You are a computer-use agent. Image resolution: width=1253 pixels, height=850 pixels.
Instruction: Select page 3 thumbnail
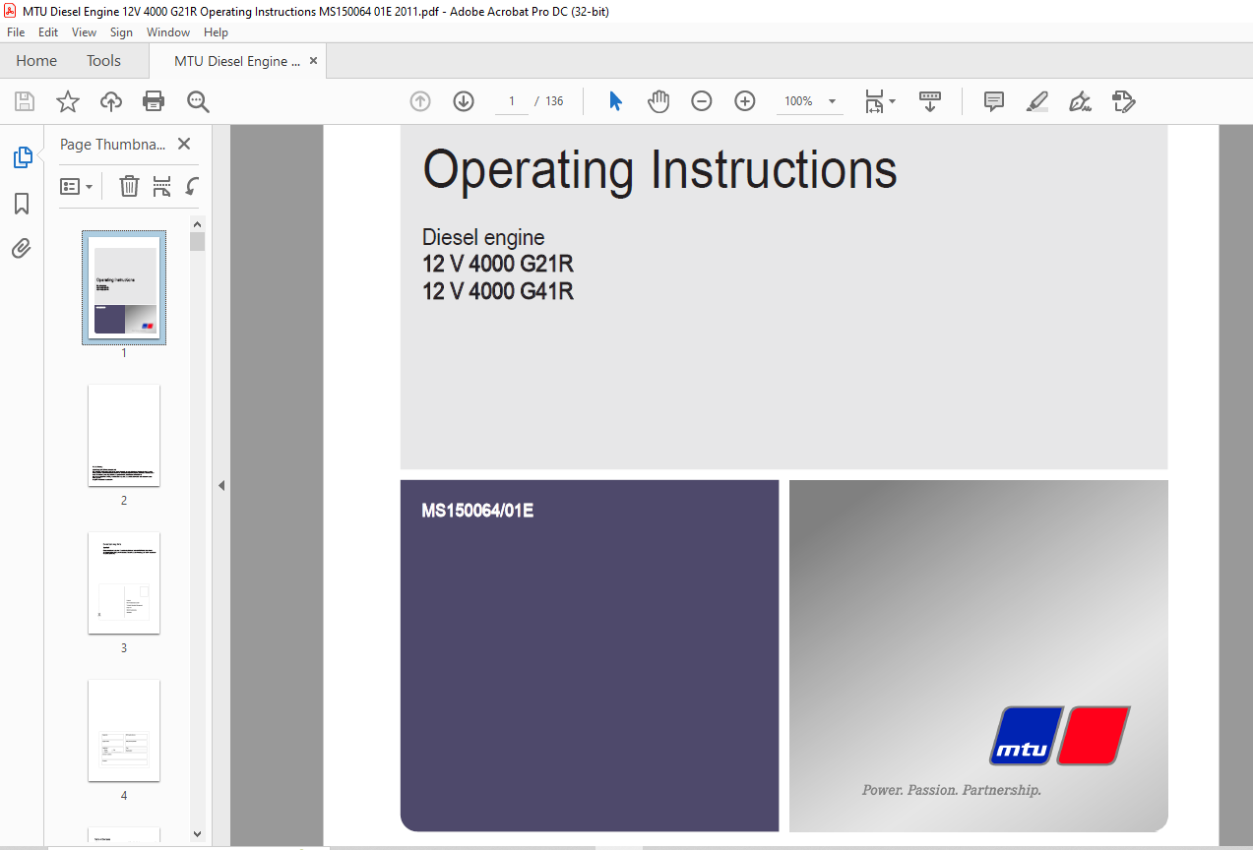(x=124, y=582)
